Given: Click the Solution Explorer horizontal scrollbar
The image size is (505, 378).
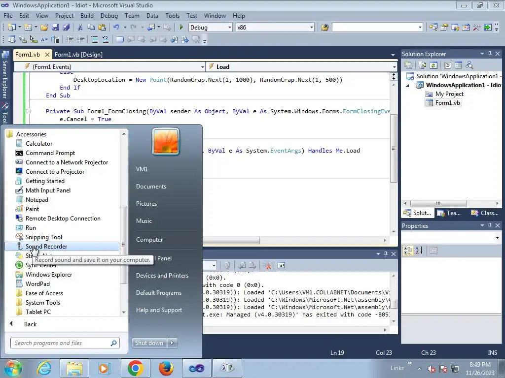Looking at the screenshot, I should (x=438, y=203).
